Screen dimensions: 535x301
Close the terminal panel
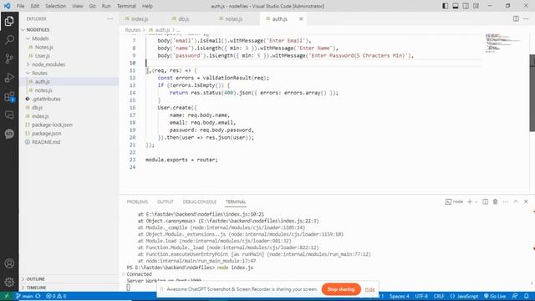tap(526, 202)
